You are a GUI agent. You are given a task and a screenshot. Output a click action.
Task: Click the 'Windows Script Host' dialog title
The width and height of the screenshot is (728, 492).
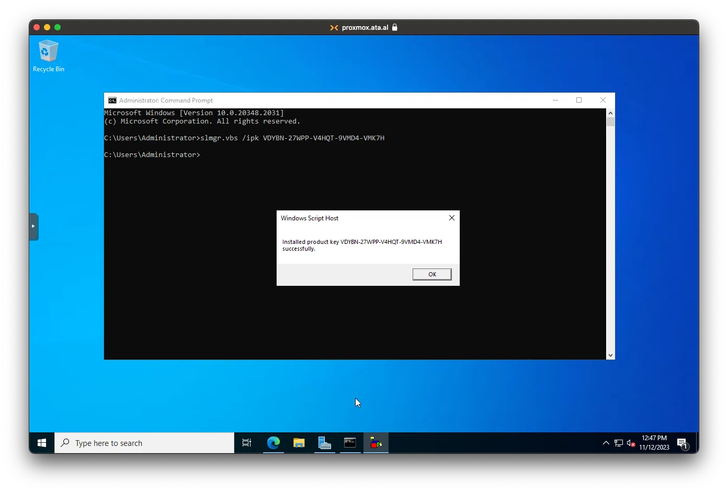310,218
